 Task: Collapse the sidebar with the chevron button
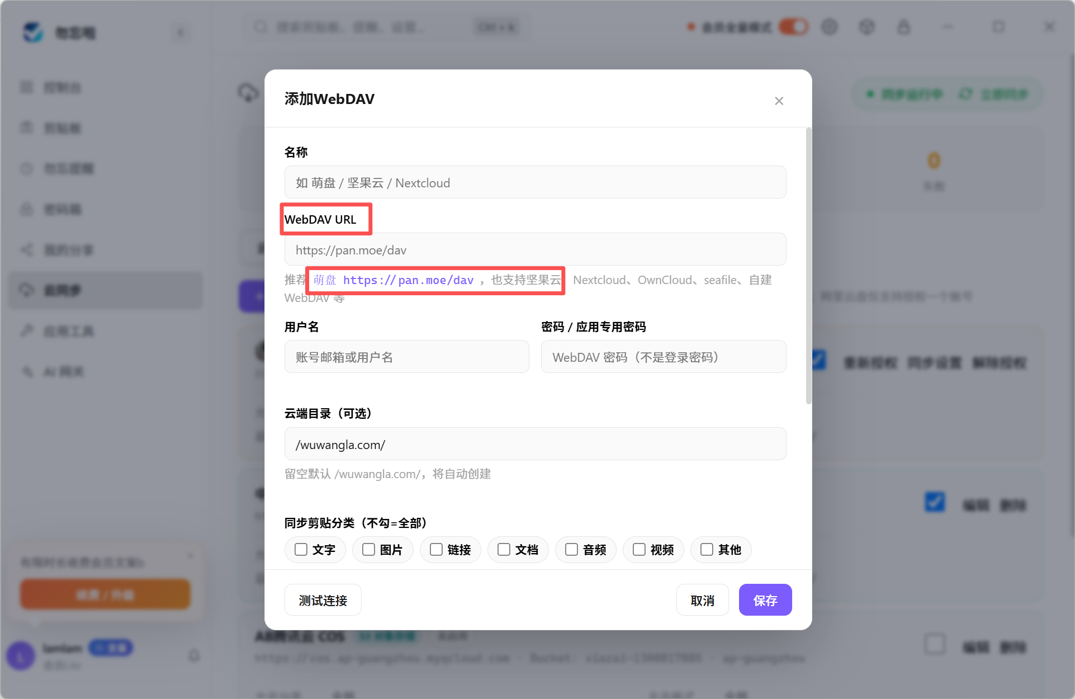180,33
